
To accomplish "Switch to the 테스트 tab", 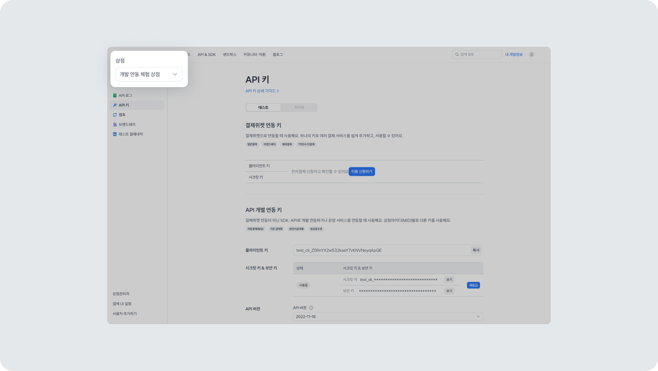I will [x=263, y=107].
